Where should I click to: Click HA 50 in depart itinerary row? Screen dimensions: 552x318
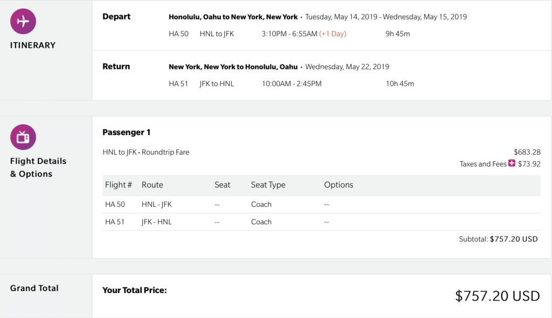tap(178, 34)
